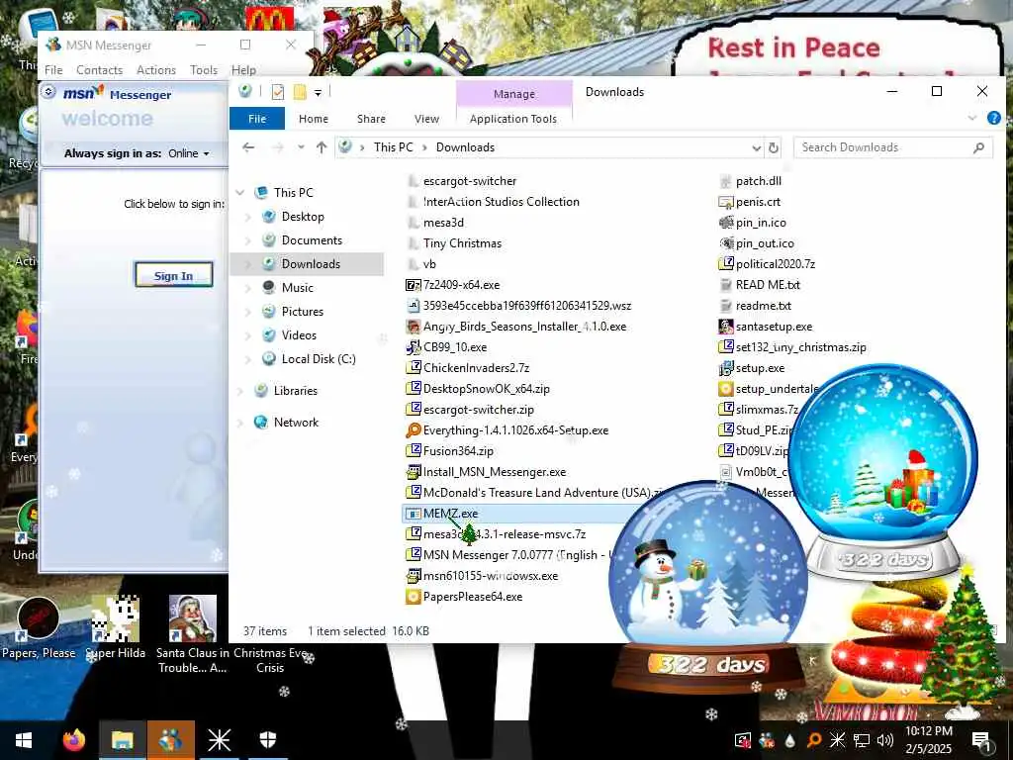
Task: Open Firefox from the taskbar
Action: [74, 740]
